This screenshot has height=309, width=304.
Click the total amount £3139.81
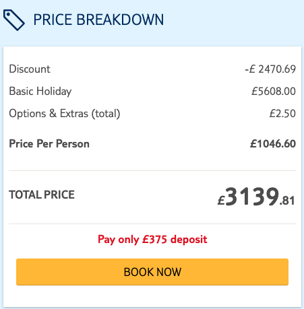point(256,197)
